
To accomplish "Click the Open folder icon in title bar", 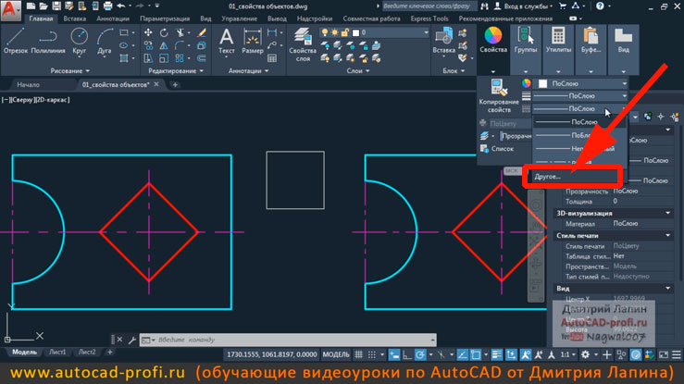I will click(x=44, y=6).
